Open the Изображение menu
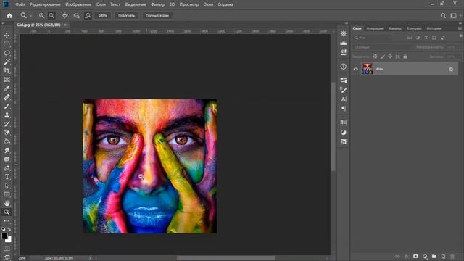The image size is (464, 261). tap(78, 4)
